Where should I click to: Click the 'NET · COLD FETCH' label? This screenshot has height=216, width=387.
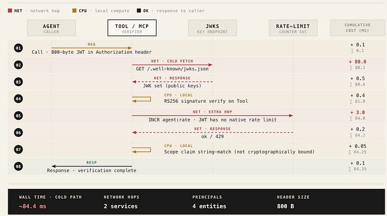(172, 61)
